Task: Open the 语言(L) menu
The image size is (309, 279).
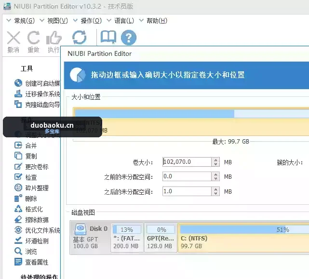Action: click(124, 21)
